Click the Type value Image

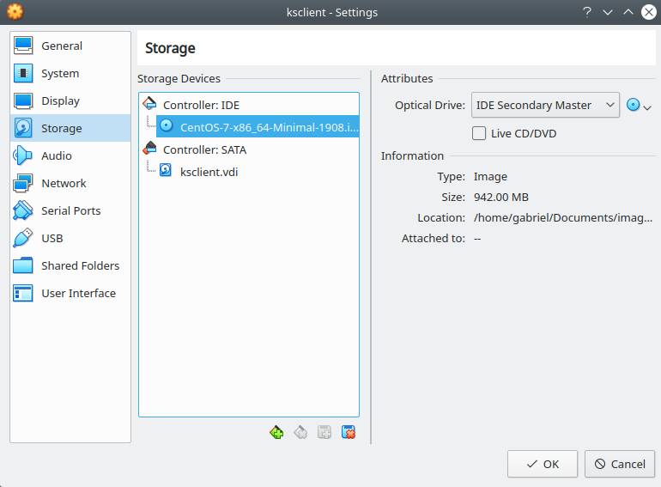[490, 176]
